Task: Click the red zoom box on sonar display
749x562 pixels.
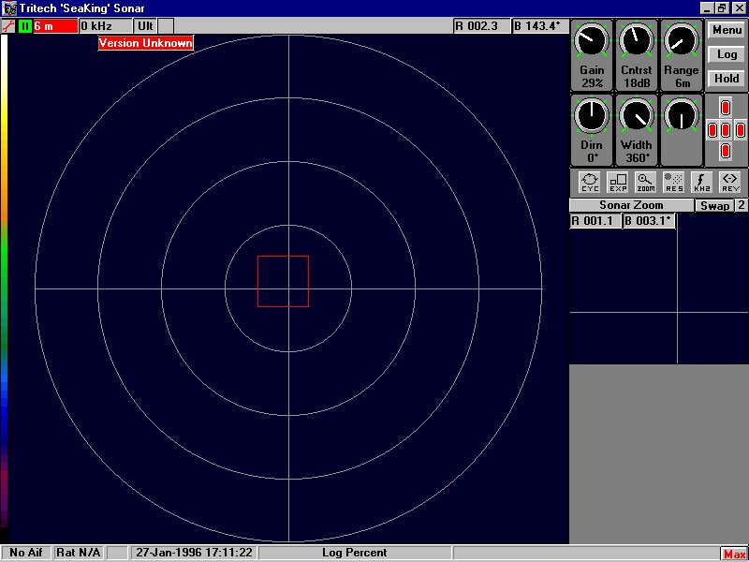Action: [x=283, y=281]
